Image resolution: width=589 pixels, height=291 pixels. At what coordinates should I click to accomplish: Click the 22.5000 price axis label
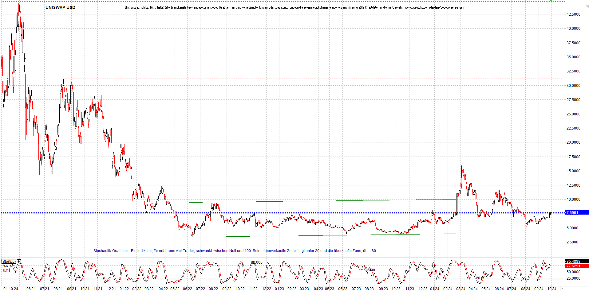tap(573, 128)
